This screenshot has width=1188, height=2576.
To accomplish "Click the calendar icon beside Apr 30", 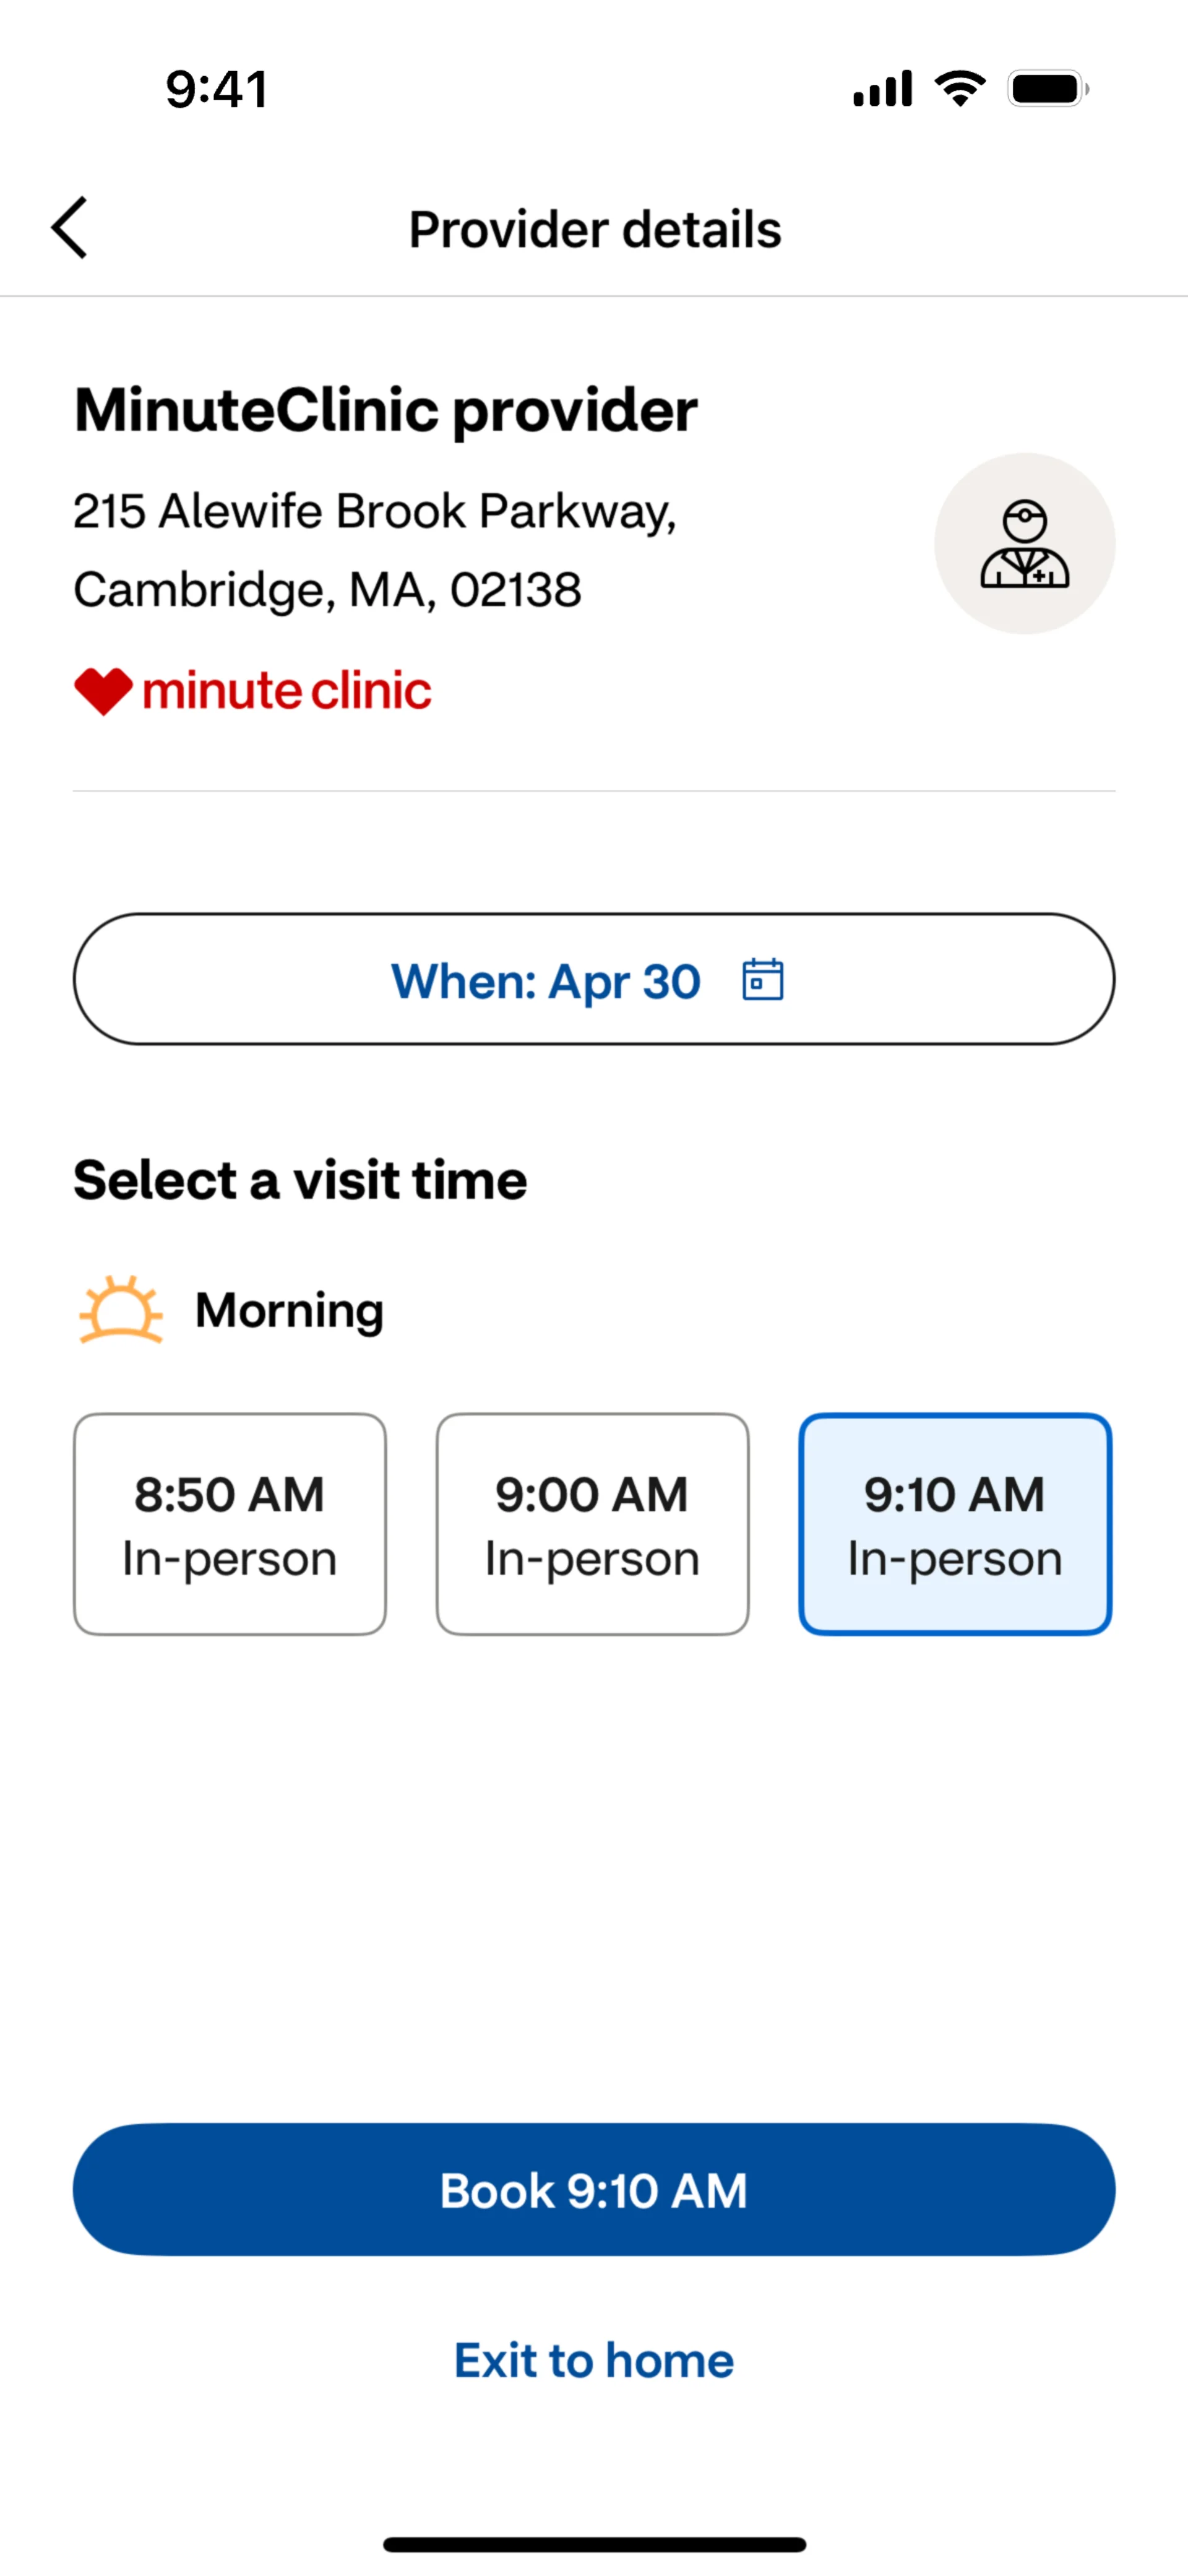I will point(762,980).
